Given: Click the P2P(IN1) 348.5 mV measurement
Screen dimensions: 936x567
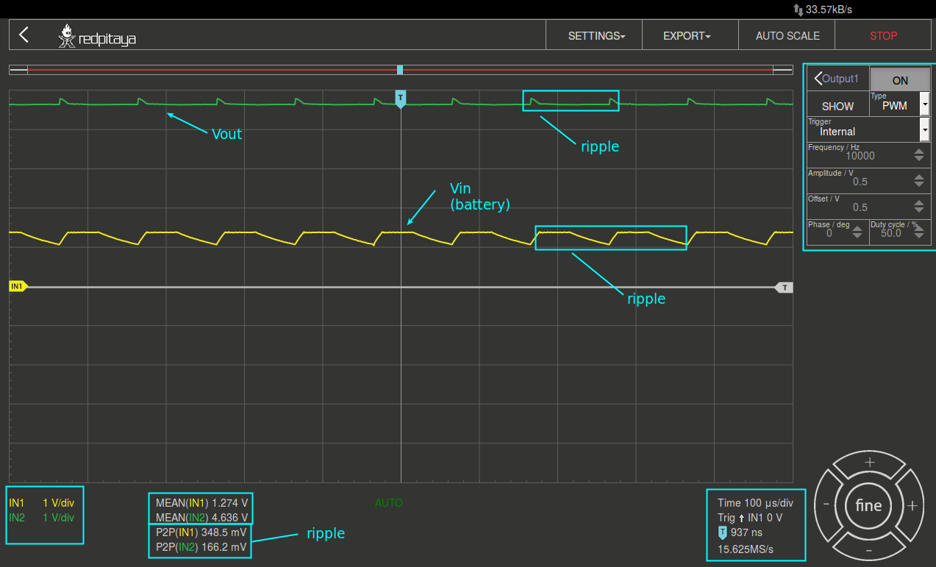Looking at the screenshot, I should 201,532.
